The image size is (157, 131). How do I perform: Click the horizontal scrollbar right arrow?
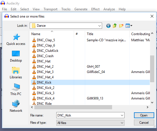(x=147, y=107)
